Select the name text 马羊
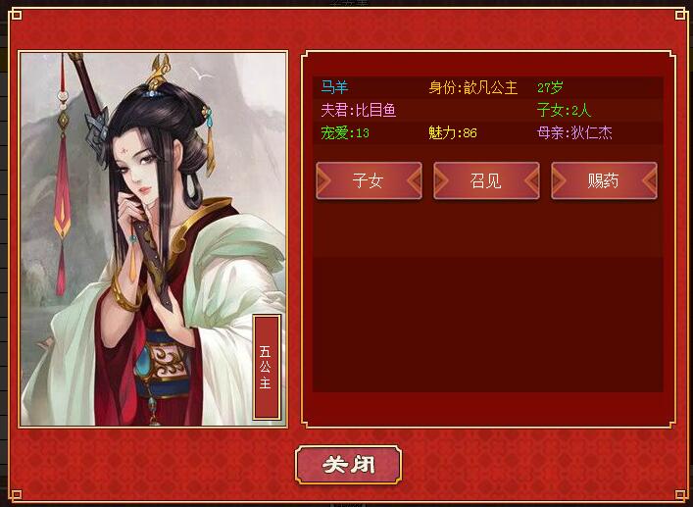693x507 pixels. click(x=334, y=87)
